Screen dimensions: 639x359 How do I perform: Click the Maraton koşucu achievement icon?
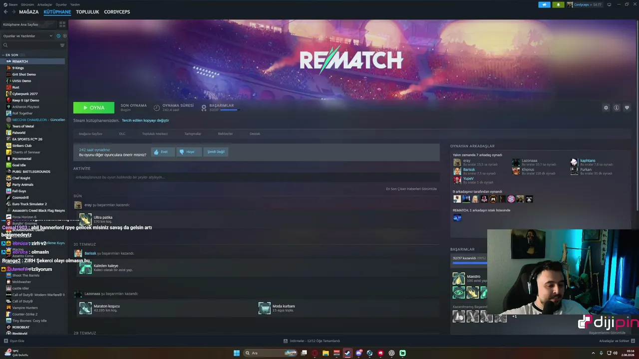pyautogui.click(x=85, y=308)
